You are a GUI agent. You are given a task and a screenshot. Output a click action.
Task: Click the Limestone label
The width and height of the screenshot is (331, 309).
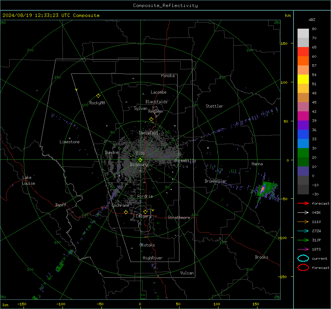[x=70, y=142]
